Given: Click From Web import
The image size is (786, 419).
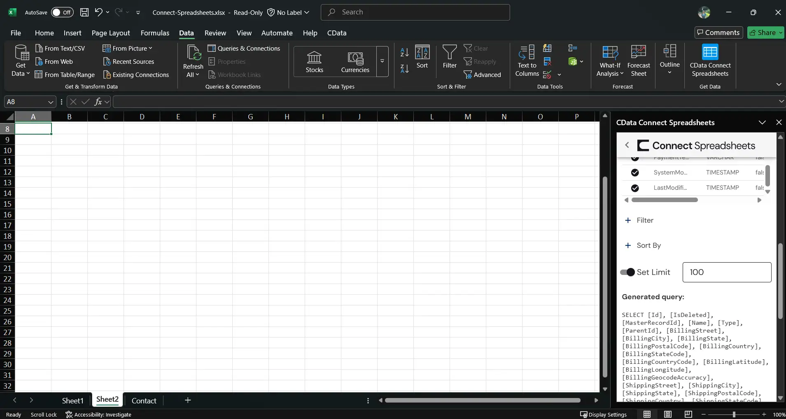Looking at the screenshot, I should pos(54,61).
